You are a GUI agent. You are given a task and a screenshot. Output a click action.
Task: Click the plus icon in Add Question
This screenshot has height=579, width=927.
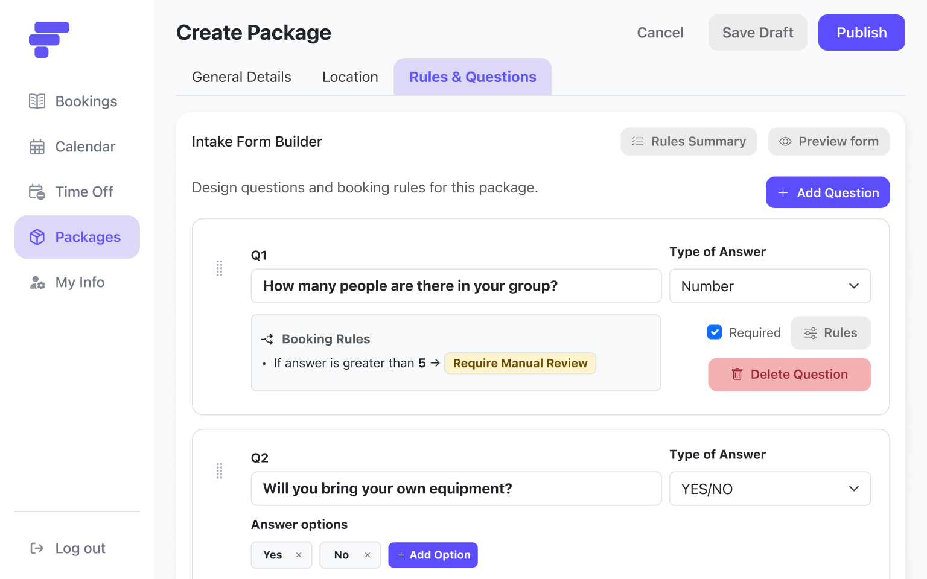click(x=783, y=193)
